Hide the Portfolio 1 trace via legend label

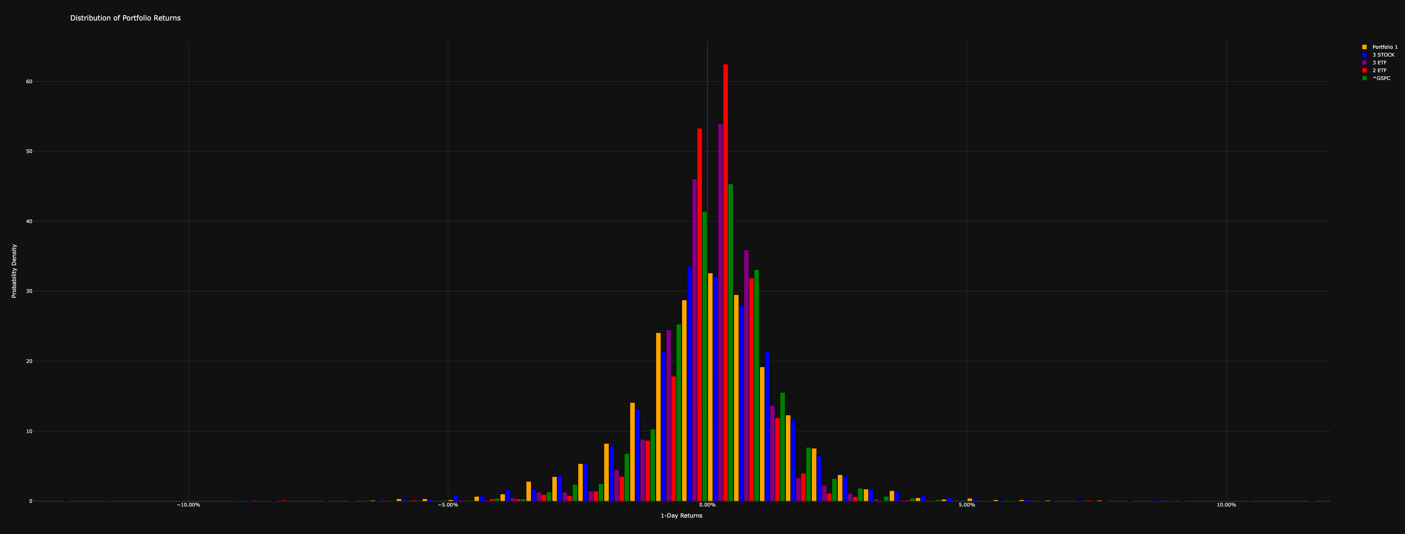click(1385, 48)
